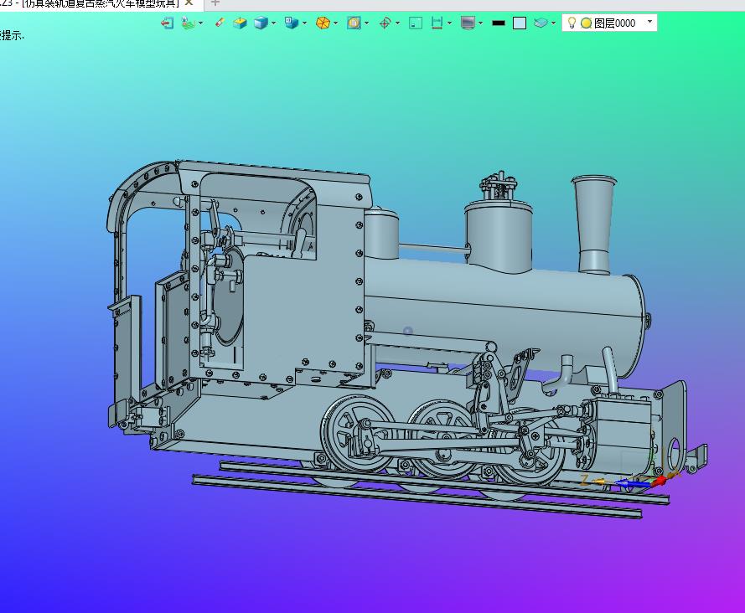This screenshot has width=745, height=613.
Task: Toggle the layered plane display icon
Action: click(541, 23)
